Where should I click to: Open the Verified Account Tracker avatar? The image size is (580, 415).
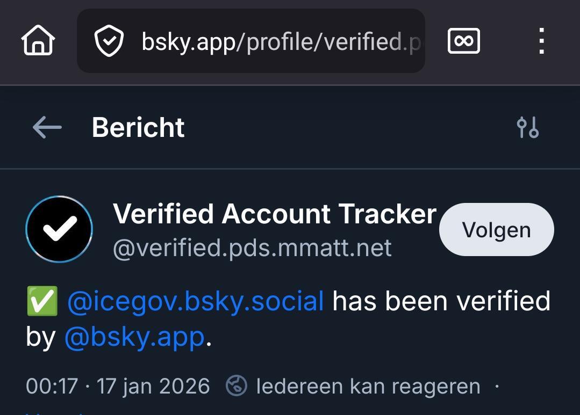59,229
